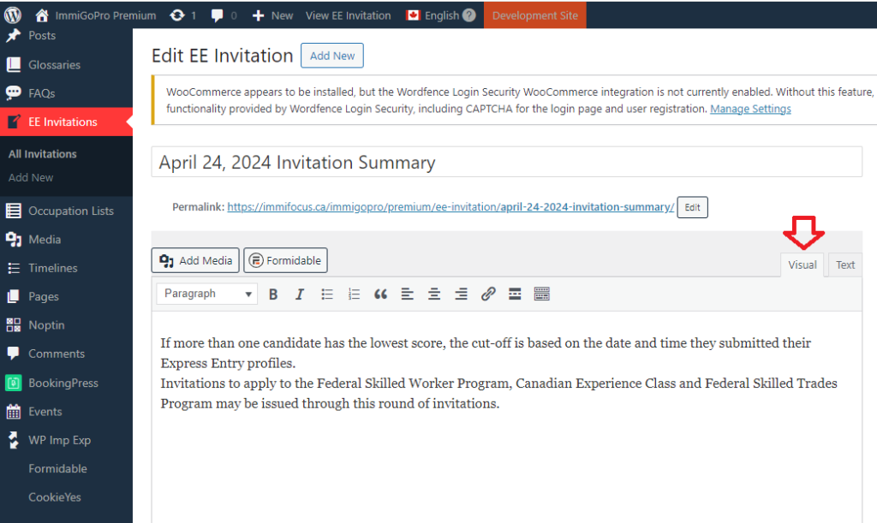Click the permalink Edit button
Viewport: 877px width, 523px height.
pyautogui.click(x=692, y=207)
